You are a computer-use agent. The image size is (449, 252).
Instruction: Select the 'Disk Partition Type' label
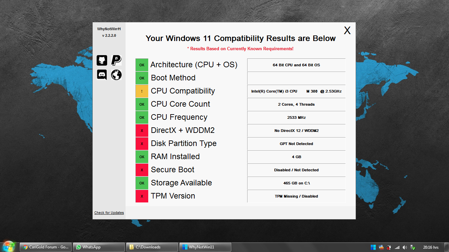point(184,144)
